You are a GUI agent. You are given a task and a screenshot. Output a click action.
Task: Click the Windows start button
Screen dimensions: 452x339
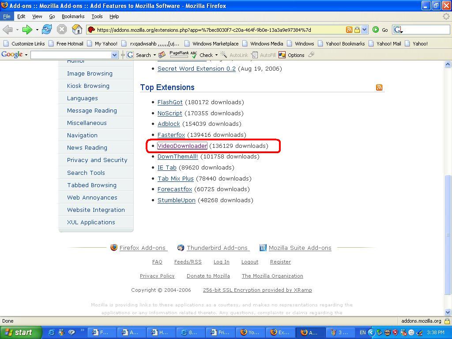21,332
